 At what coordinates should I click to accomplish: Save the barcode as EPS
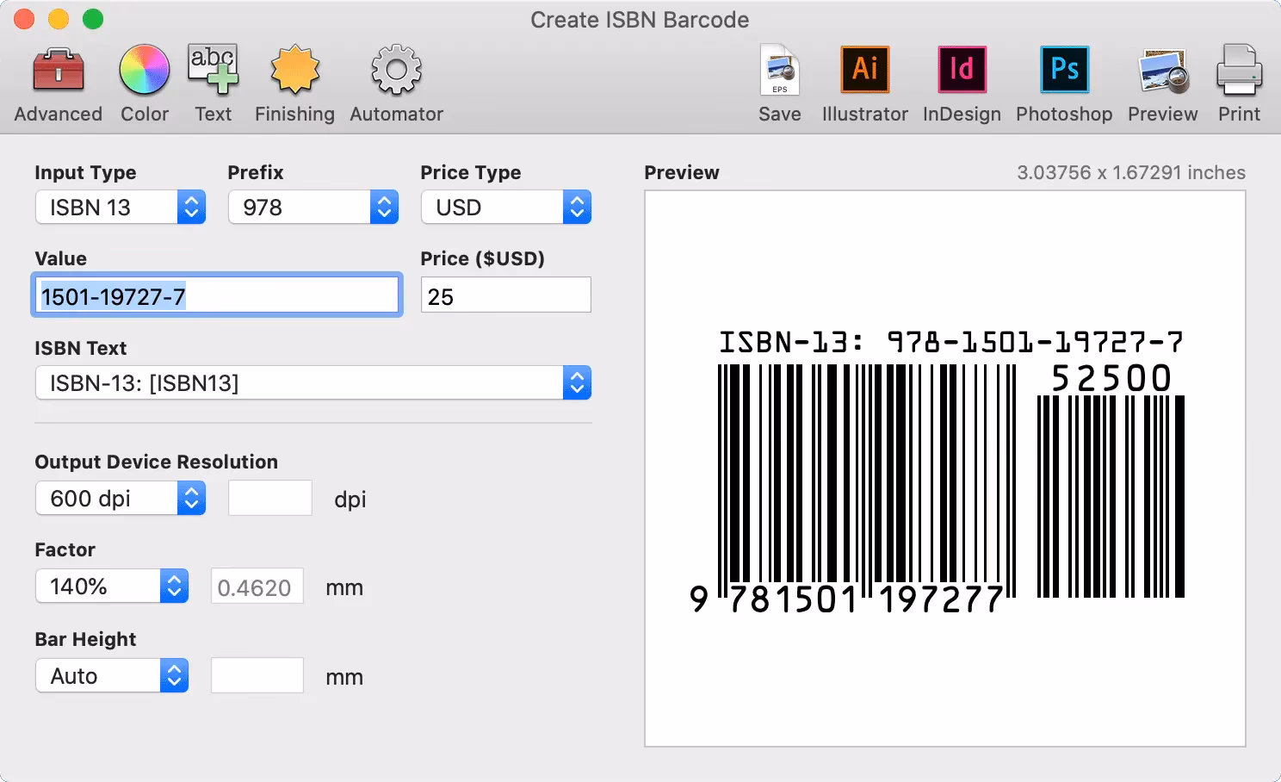point(777,82)
